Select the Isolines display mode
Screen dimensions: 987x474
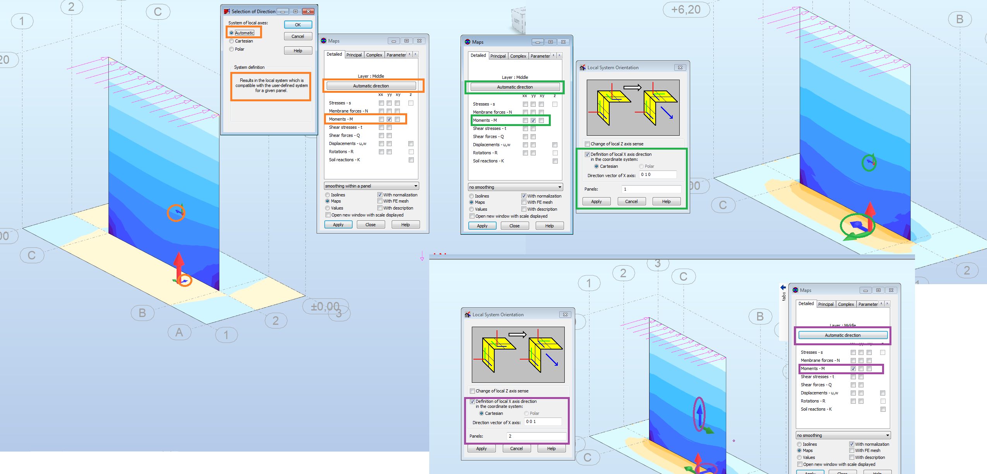327,195
